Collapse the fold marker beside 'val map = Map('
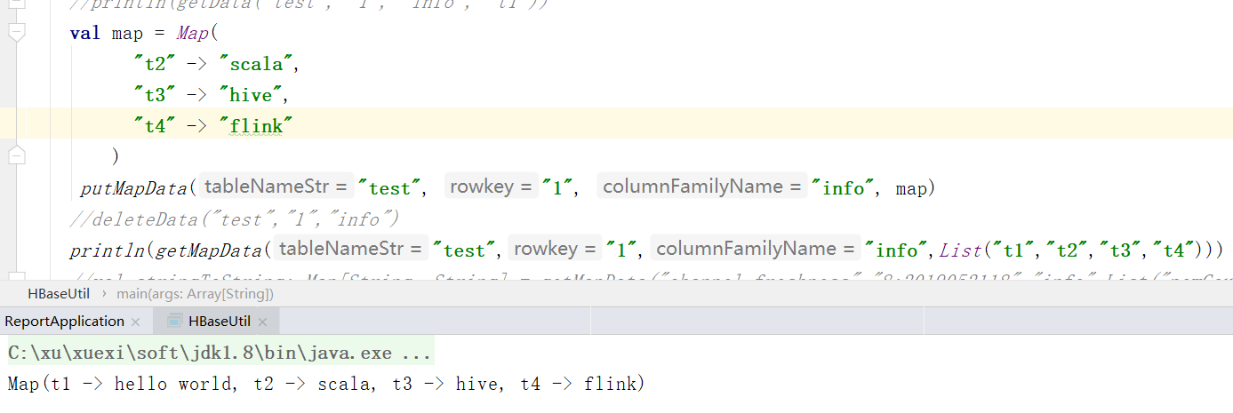Image resolution: width=1233 pixels, height=413 pixels. 16,33
